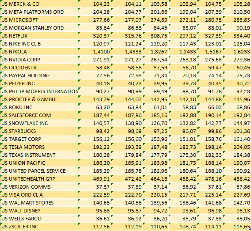This screenshot has width=251, height=231.
Task: Select the US UNION PACIFIC cell
Action: (39, 163)
